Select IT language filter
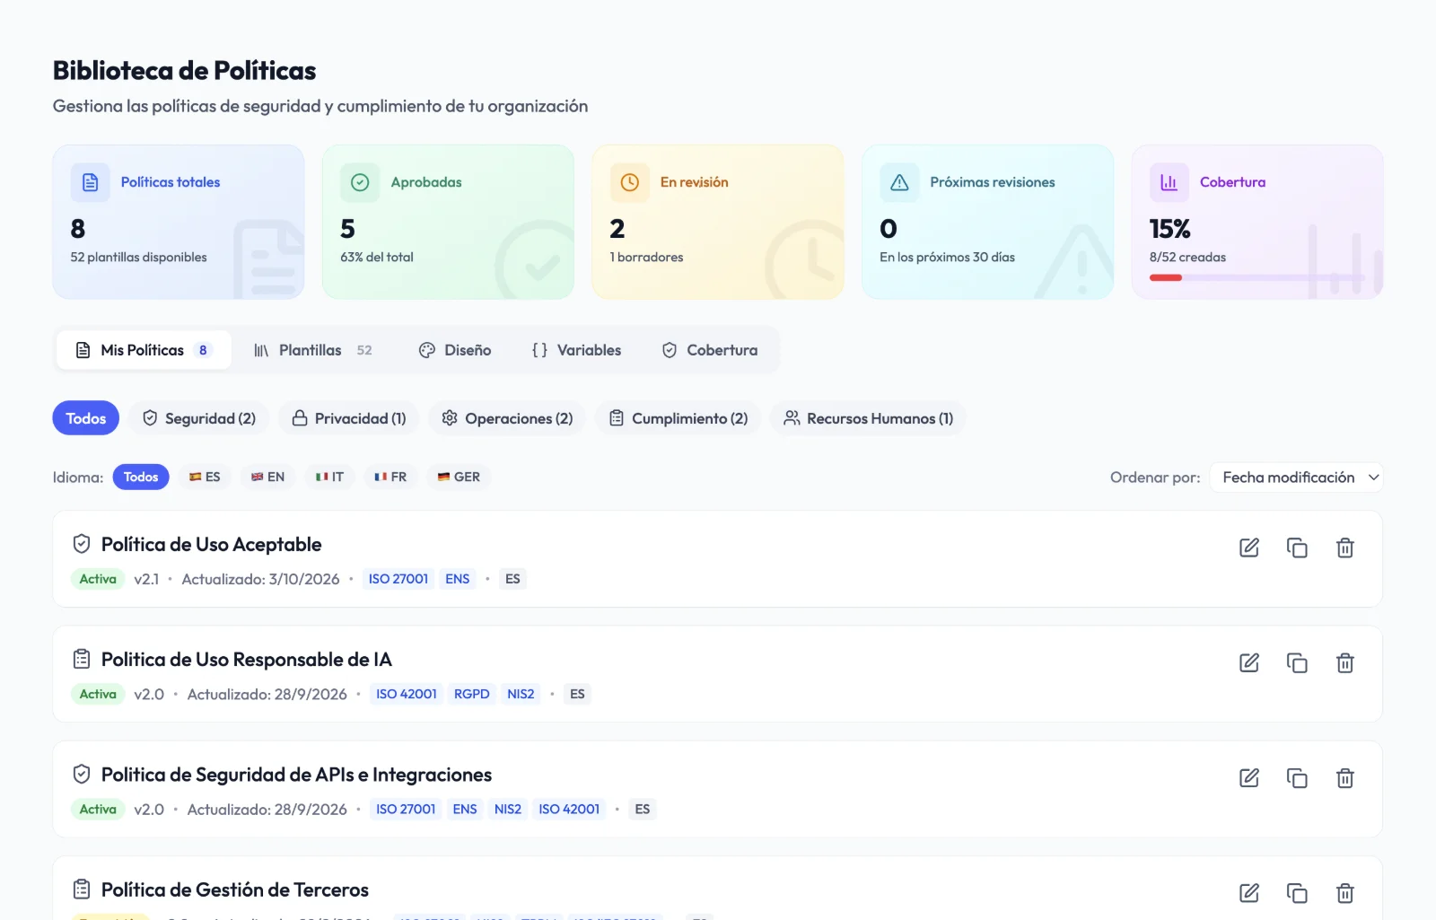The height and width of the screenshot is (920, 1436). pos(329,477)
